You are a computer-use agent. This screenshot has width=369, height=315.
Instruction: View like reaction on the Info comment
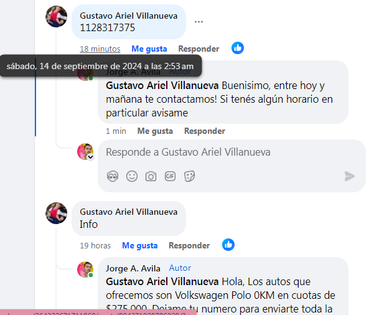228,245
